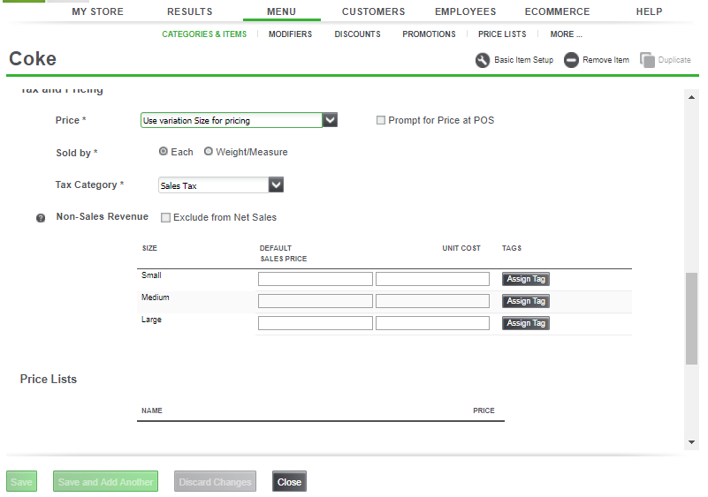Click the scroll down arrow
Viewport: 708px width, 497px height.
[x=691, y=442]
